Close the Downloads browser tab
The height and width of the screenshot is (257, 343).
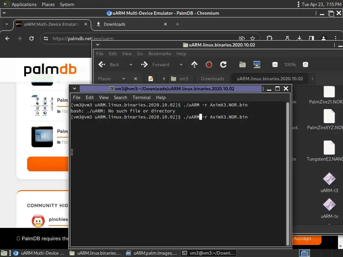(165, 24)
